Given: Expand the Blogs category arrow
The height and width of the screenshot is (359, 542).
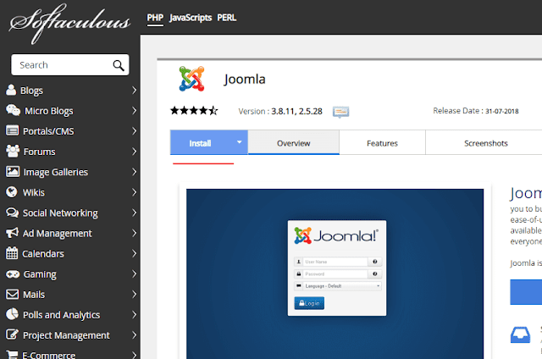Looking at the screenshot, I should pos(135,91).
